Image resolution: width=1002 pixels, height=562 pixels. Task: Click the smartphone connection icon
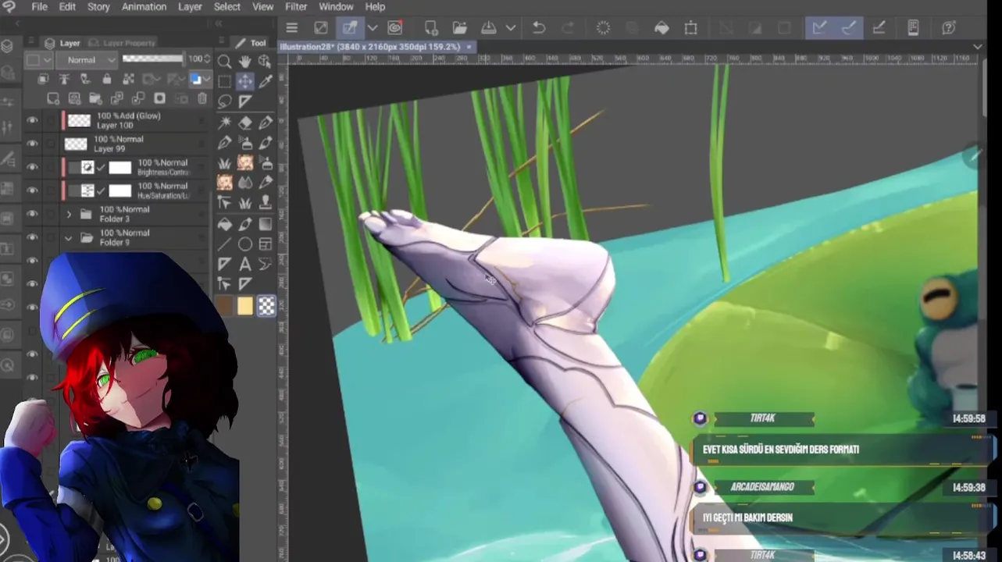click(913, 28)
